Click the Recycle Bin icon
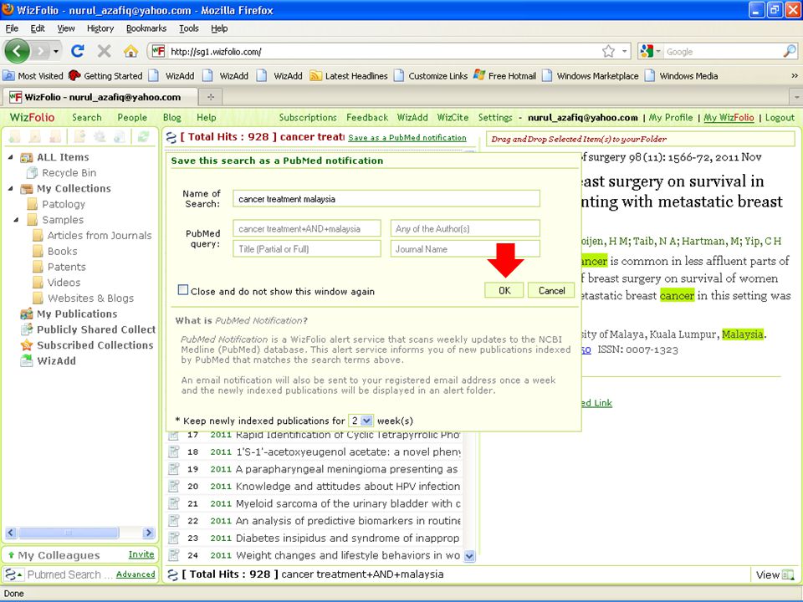Image resolution: width=803 pixels, height=602 pixels. click(x=33, y=173)
